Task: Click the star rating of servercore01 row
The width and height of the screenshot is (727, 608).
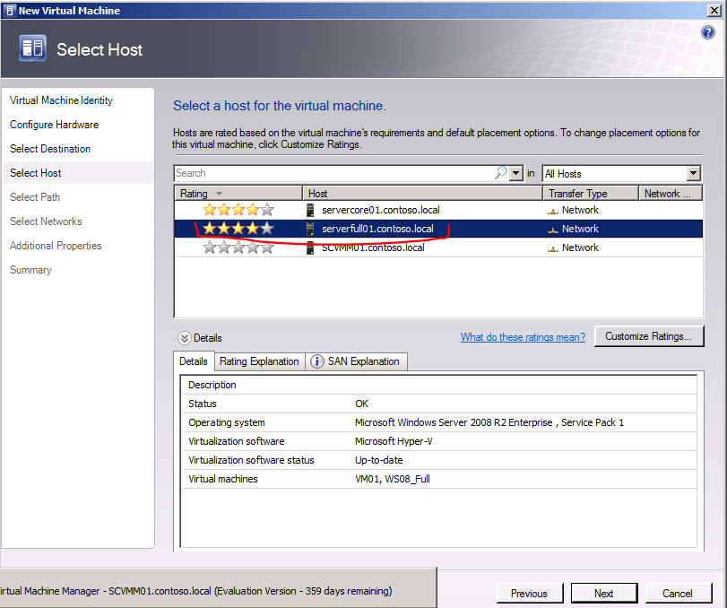Action: 238,210
